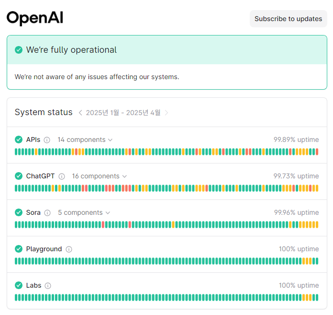Expand ChatGPT 16 components

(x=99, y=176)
